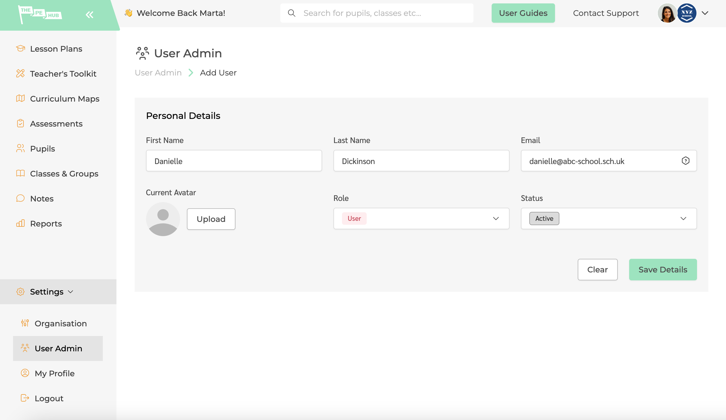Toggle the Active status tag

coord(544,219)
